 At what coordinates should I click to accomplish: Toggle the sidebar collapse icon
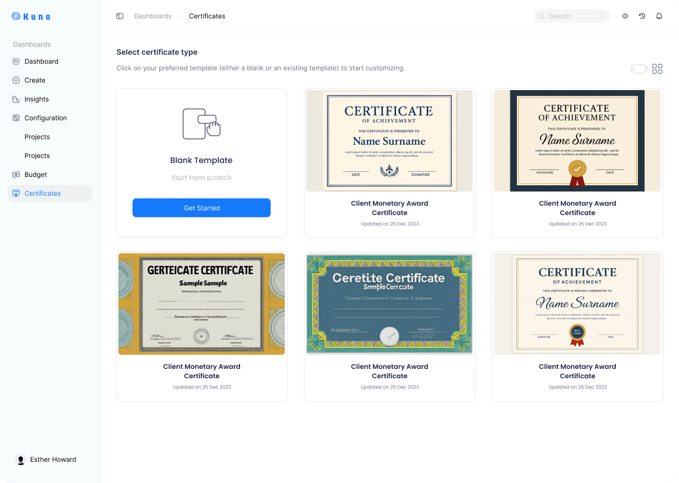120,16
